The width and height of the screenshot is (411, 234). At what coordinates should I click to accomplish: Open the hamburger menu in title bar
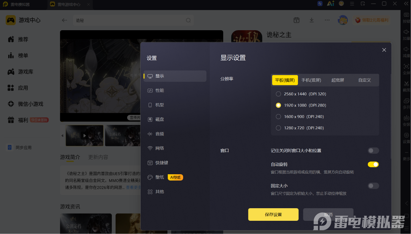click(x=352, y=3)
